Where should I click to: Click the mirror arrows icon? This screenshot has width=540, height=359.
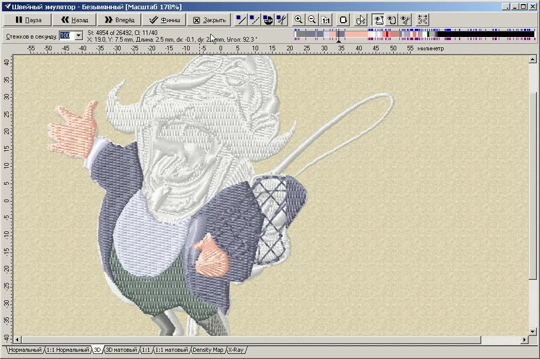click(x=423, y=20)
